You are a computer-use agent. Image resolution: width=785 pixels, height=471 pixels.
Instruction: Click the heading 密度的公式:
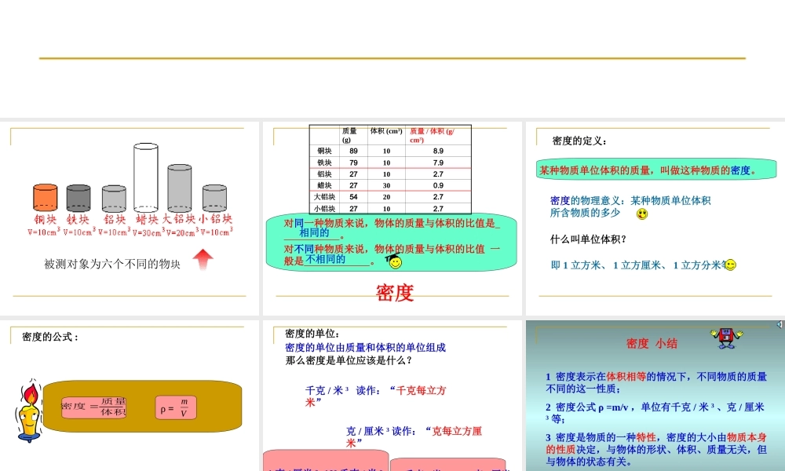pyautogui.click(x=50, y=337)
